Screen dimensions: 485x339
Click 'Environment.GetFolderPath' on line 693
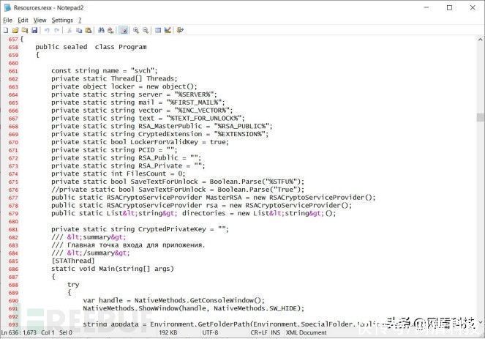pyautogui.click(x=200, y=324)
